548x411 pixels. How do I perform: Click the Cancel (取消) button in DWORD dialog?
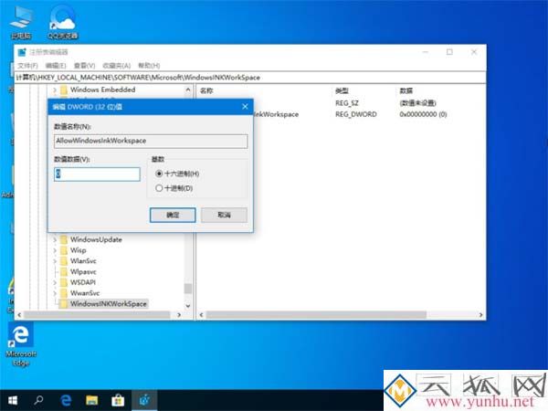pyautogui.click(x=224, y=215)
